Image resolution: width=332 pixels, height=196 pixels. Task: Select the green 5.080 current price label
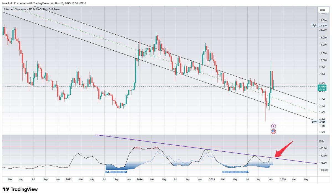[322, 87]
